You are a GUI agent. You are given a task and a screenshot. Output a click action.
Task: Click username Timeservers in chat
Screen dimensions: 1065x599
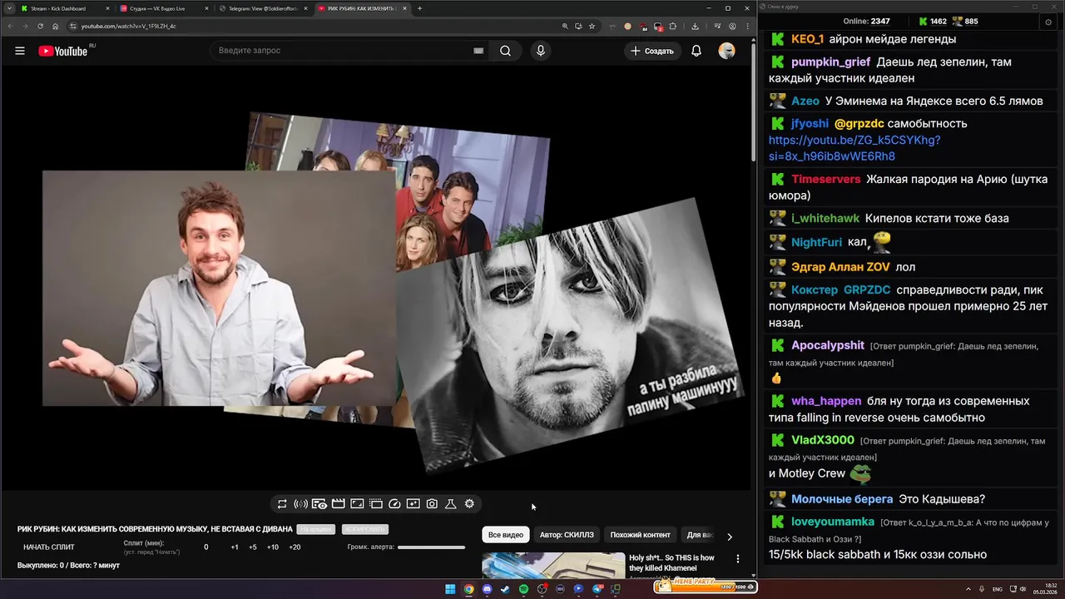tap(825, 179)
